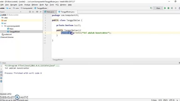Image resolution: width=180 pixels, height=101 pixels.
Task: Click the Make Project build icon
Action: tap(151, 8)
